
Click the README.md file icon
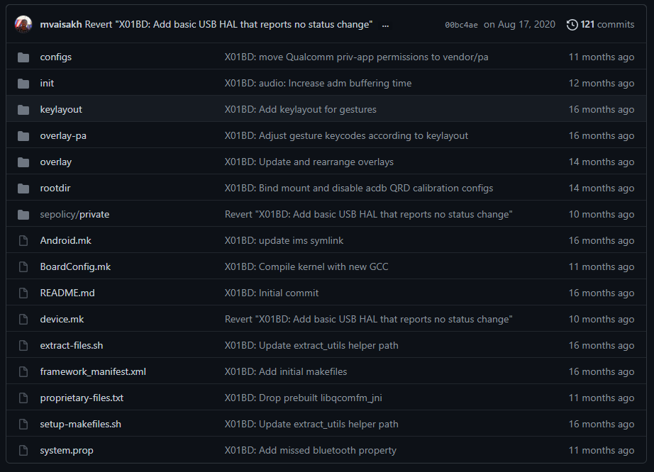click(23, 293)
